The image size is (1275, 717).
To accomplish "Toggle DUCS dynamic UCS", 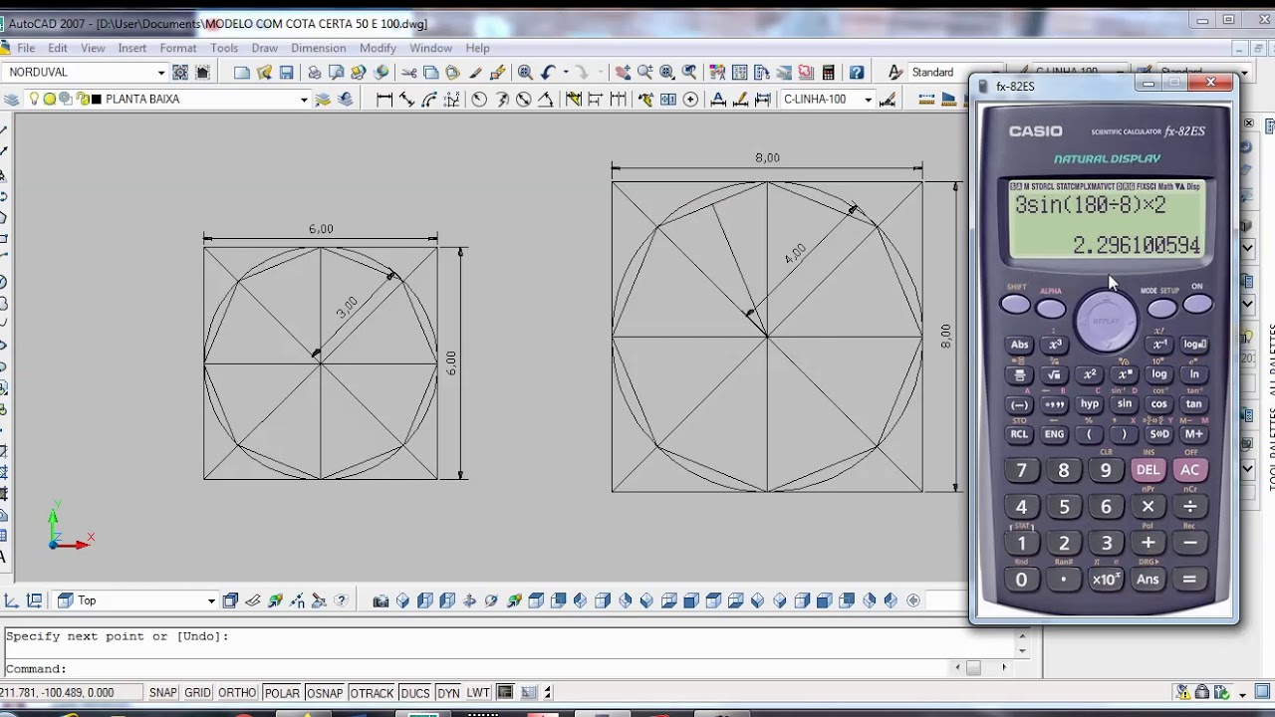I will pos(415,693).
